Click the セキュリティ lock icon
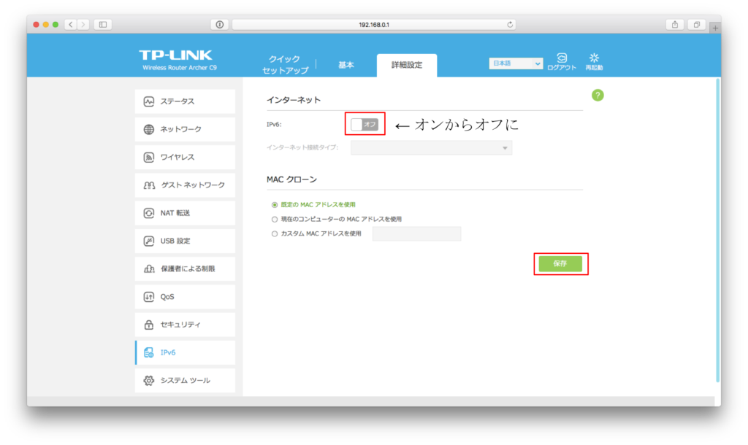The width and height of the screenshot is (748, 445). coord(149,325)
